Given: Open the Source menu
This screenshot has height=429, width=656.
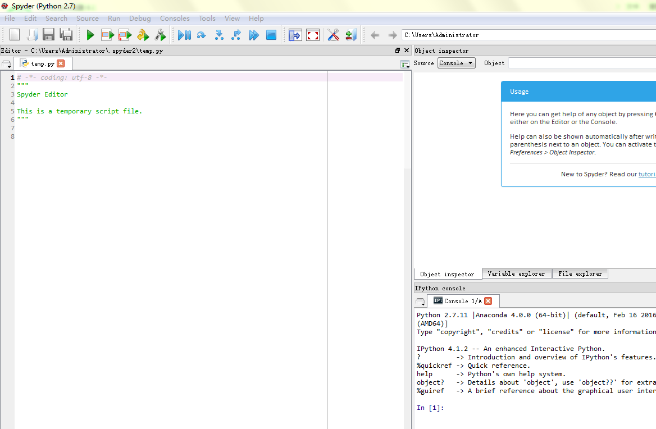Looking at the screenshot, I should tap(88, 19).
